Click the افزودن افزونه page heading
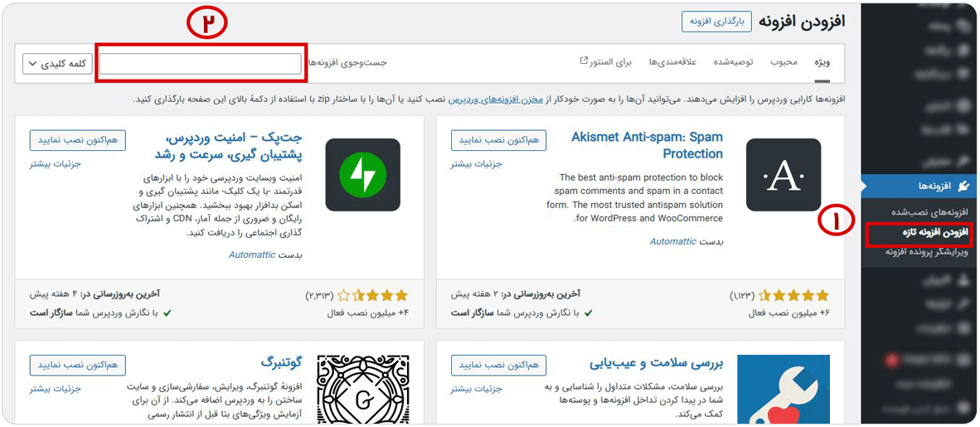Viewport: 980px width, 427px height. [802, 21]
